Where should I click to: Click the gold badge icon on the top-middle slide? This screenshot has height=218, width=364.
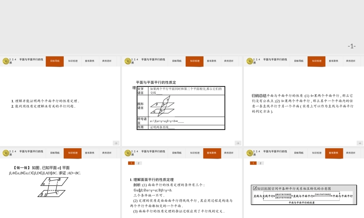[127, 61]
